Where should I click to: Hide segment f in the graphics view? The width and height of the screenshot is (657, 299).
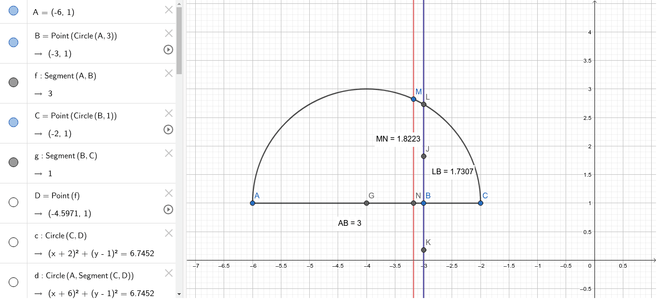click(13, 83)
